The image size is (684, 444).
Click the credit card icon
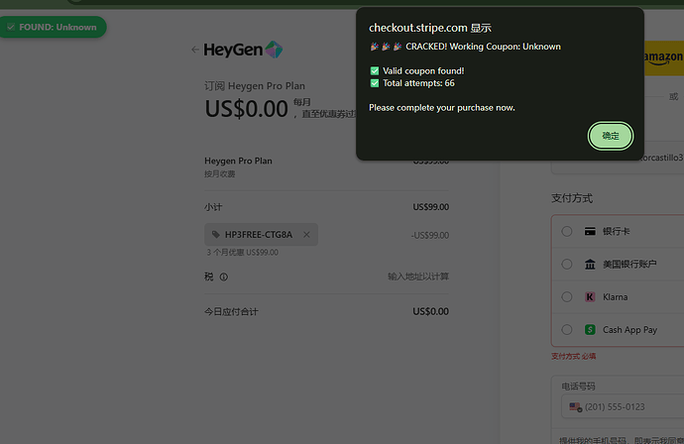pyautogui.click(x=590, y=231)
